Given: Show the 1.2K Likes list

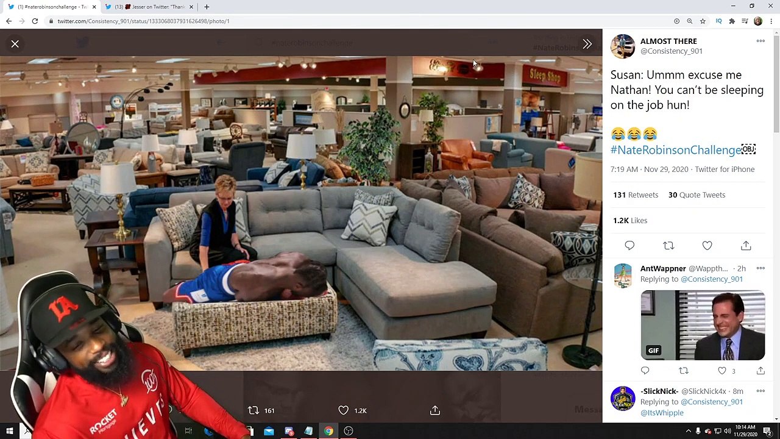Looking at the screenshot, I should (630, 221).
